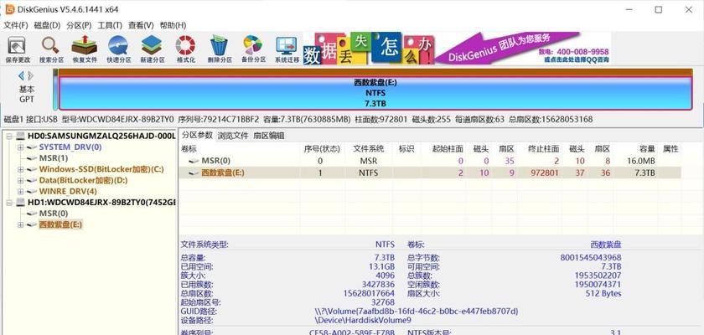Select SYSTEM_DRV(0) in the disk tree
The width and height of the screenshot is (704, 335).
[70, 147]
